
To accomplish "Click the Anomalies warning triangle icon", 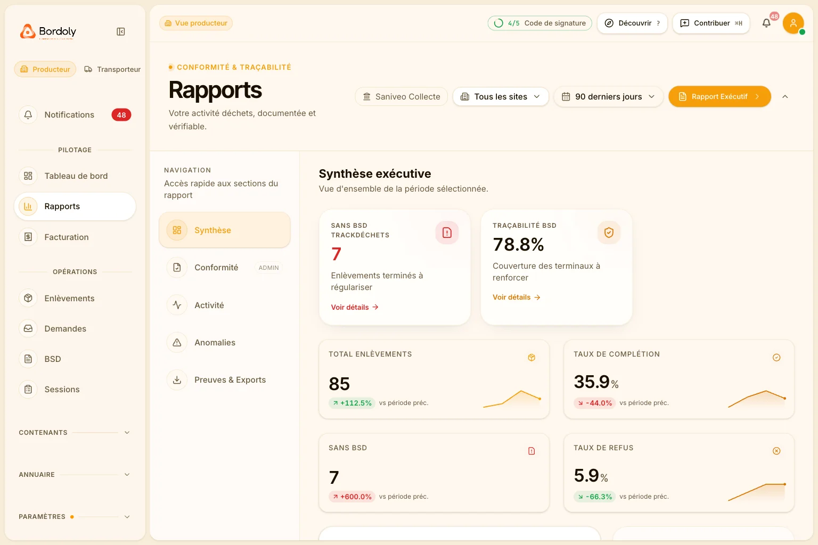I will coord(177,342).
